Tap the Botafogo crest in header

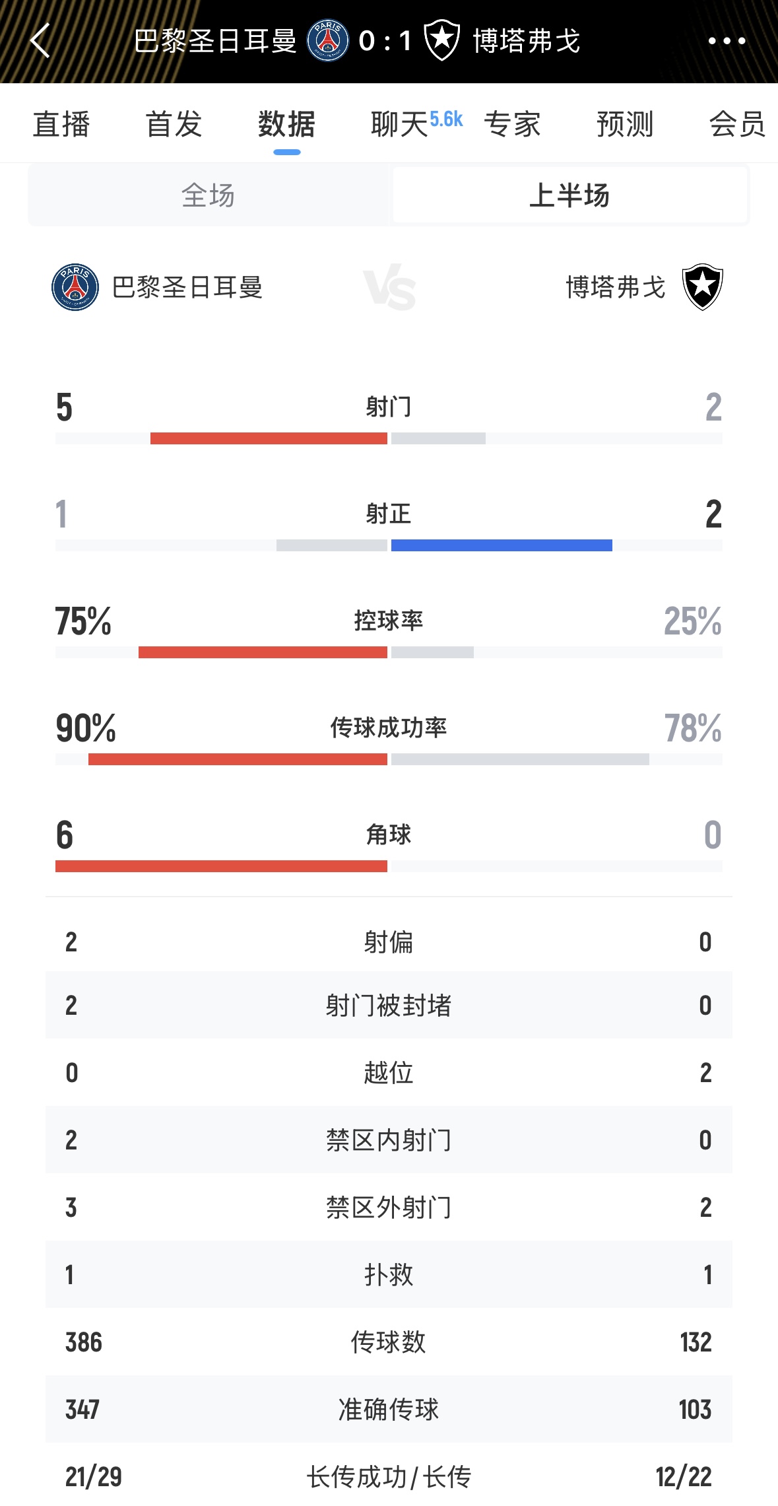[441, 41]
